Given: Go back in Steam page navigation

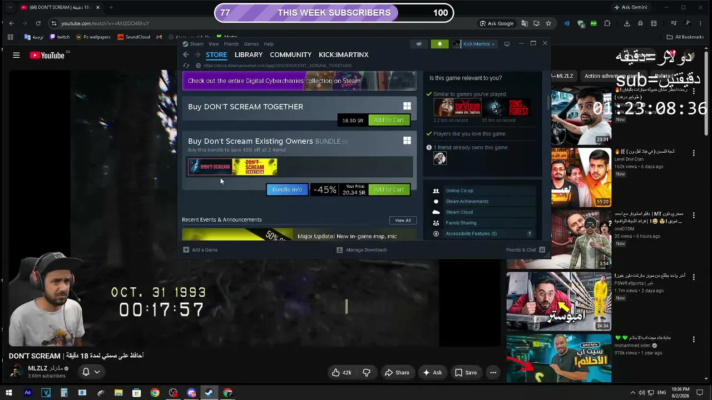Looking at the screenshot, I should 186,54.
